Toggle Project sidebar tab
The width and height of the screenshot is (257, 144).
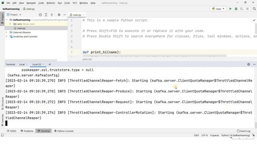tap(2, 18)
